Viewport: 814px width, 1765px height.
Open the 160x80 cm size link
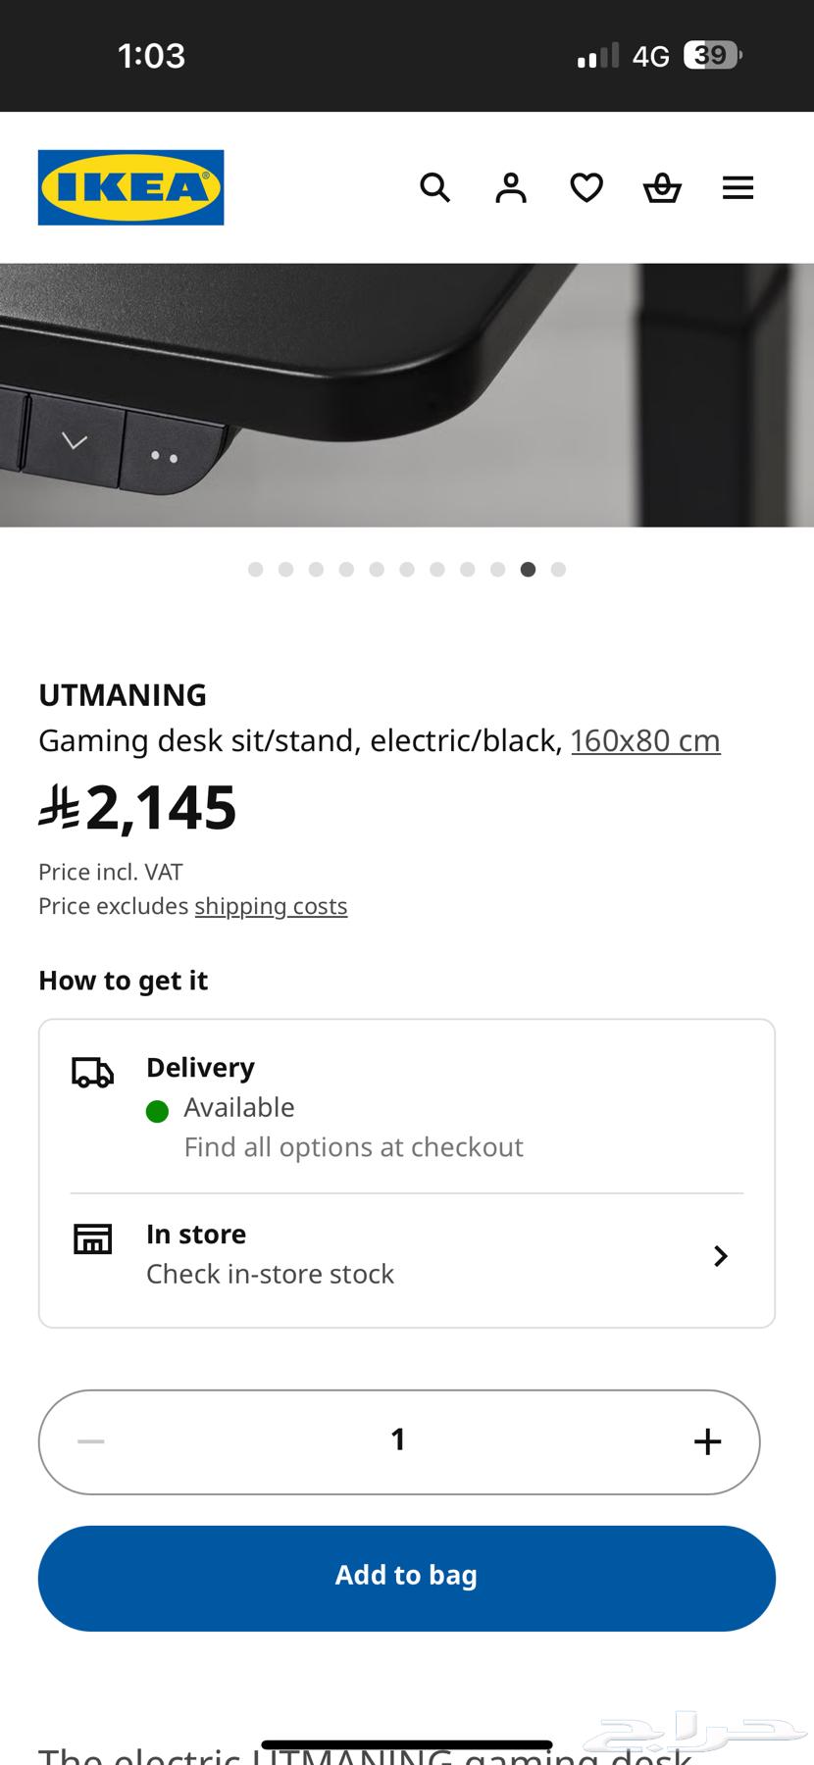pyautogui.click(x=645, y=740)
